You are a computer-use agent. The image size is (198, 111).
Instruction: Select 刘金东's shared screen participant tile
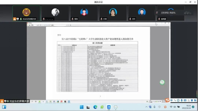[x=26, y=13]
